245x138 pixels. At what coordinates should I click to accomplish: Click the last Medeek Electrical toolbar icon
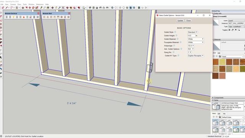point(38,17)
